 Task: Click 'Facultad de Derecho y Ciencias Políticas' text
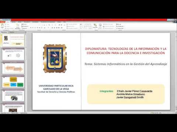coord(56,92)
